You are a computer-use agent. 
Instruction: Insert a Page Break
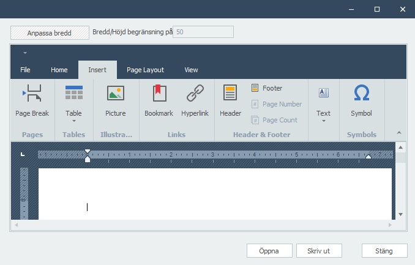[32, 102]
